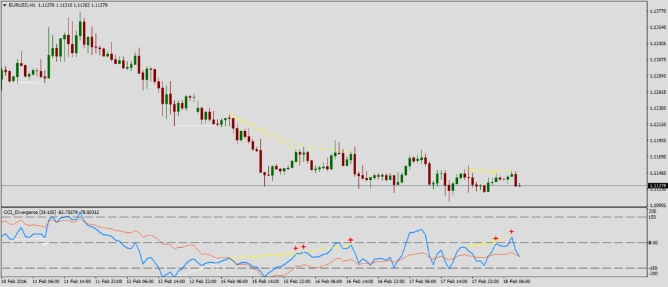Select the 1.13540 price axis label

pos(658,27)
